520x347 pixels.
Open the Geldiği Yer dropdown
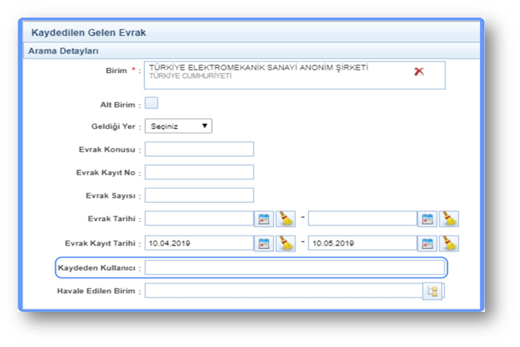[x=179, y=126]
